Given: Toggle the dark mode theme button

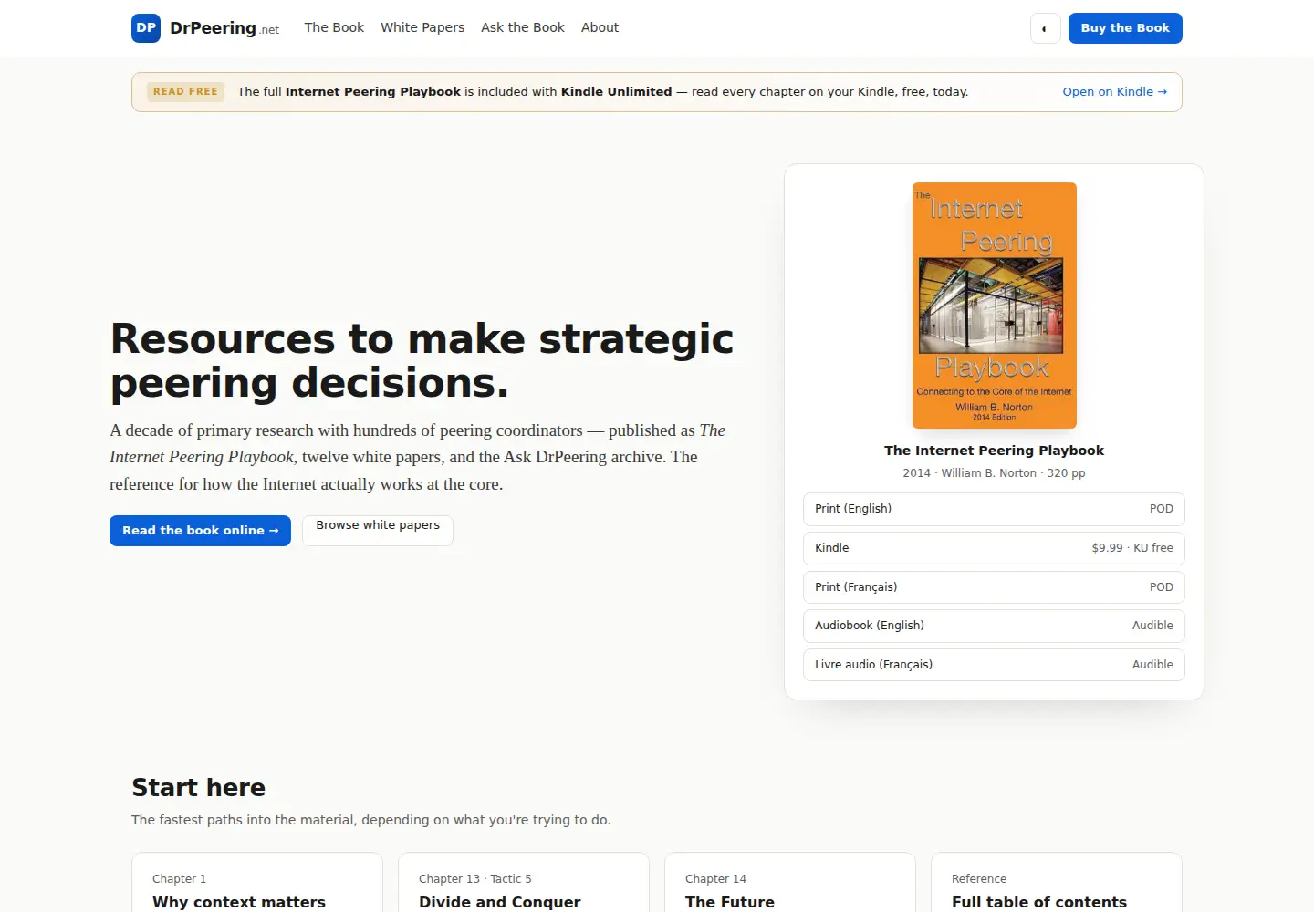Looking at the screenshot, I should click(x=1045, y=28).
